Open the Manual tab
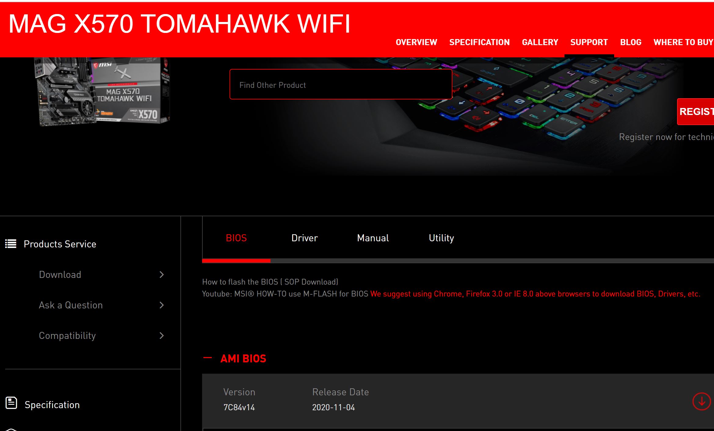714x431 pixels. (373, 238)
